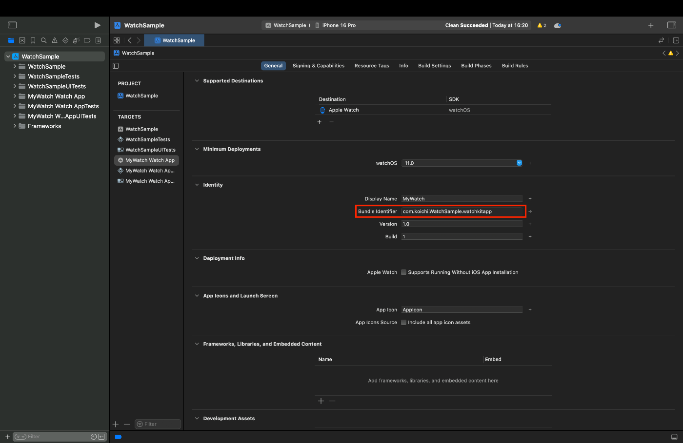Collapse the WatchSample project root
Image resolution: width=683 pixels, height=443 pixels.
[8, 57]
